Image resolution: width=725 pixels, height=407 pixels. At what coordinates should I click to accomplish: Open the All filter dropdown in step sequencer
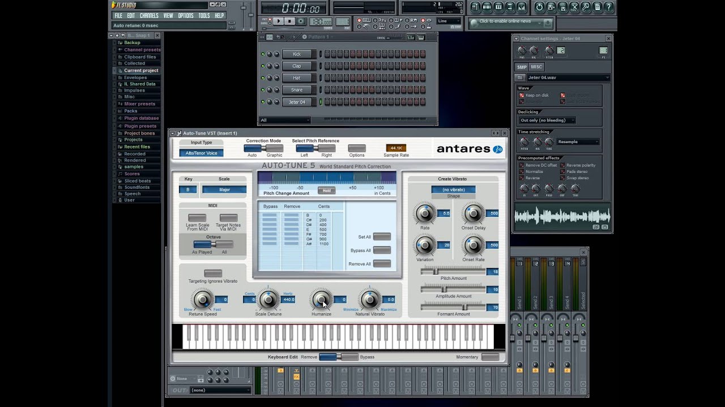[x=285, y=120]
